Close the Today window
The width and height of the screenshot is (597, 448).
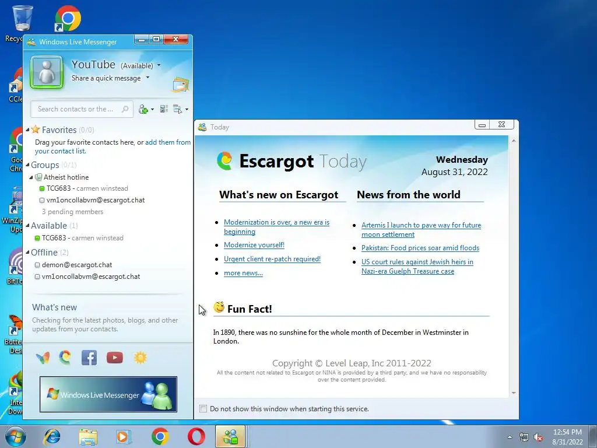coord(502,125)
